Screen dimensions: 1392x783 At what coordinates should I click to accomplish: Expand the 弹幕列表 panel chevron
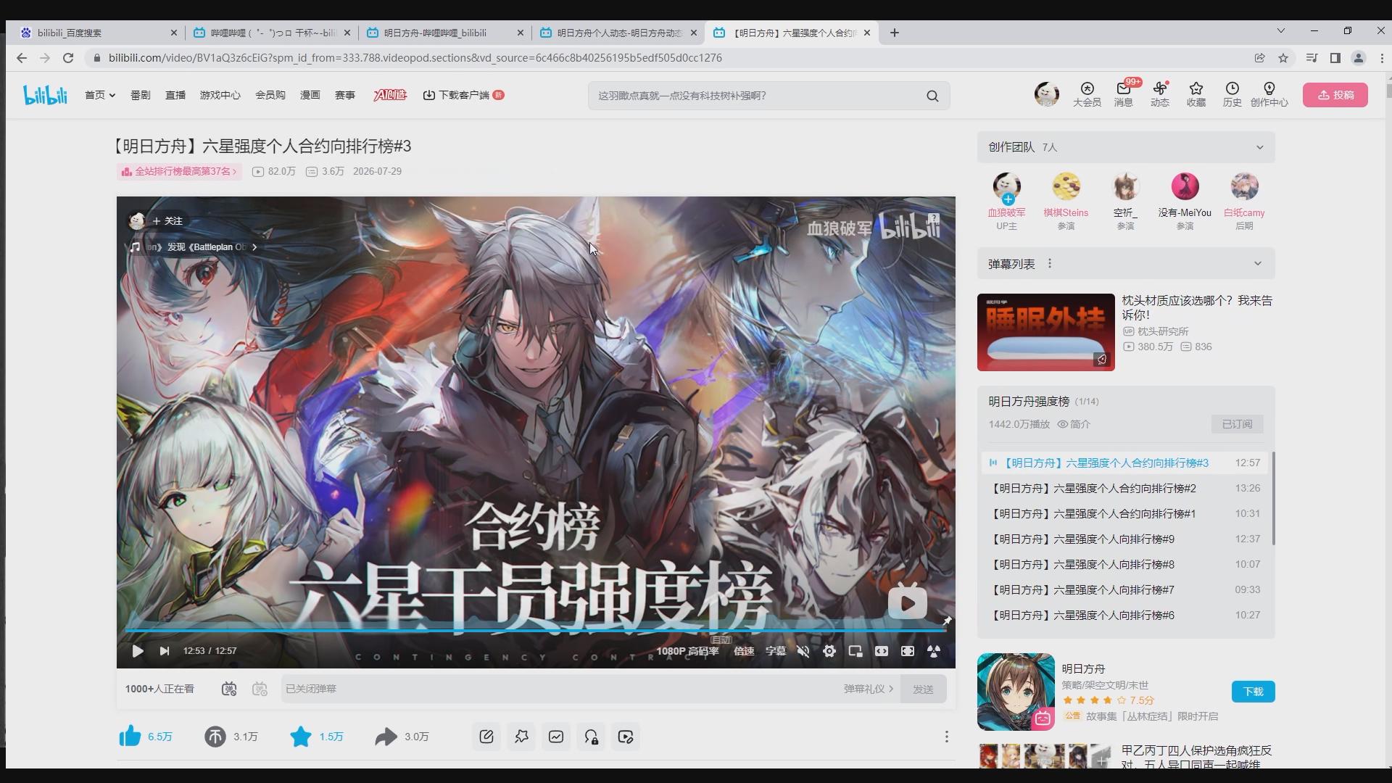[1258, 264]
